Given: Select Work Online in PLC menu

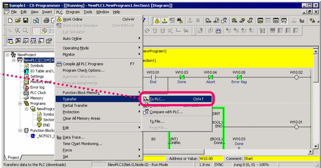Looking at the screenshot, I should [x=99, y=19].
